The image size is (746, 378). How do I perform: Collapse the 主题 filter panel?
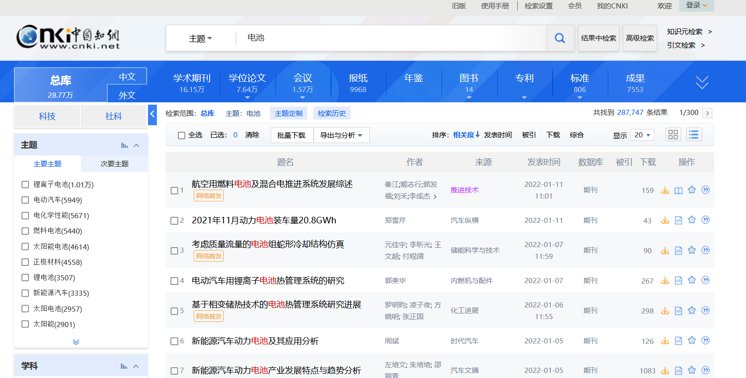pos(136,145)
